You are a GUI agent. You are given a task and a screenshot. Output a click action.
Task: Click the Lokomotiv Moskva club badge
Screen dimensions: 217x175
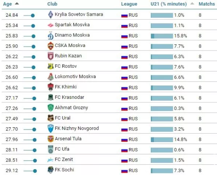click(51, 77)
